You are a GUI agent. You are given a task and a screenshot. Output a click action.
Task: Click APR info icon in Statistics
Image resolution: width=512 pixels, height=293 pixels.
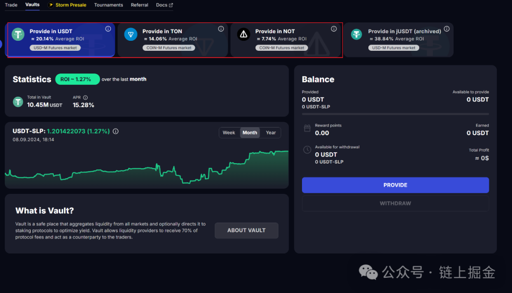85,97
